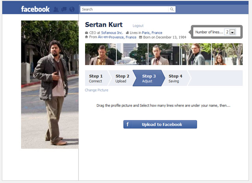This screenshot has width=252, height=183.
Task: Go to Step 1 Connect
Action: [96, 78]
